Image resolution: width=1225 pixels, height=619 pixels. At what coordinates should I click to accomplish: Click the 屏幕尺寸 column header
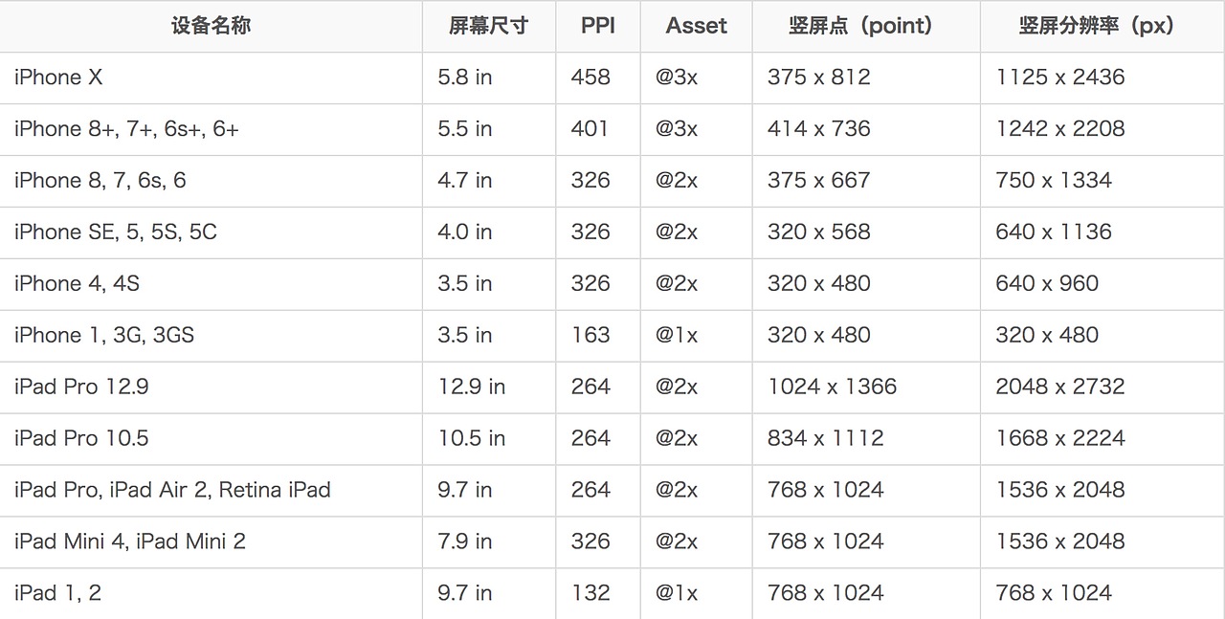488,27
